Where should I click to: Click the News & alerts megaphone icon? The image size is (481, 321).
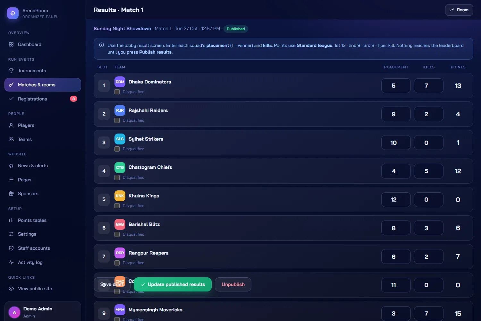click(11, 166)
